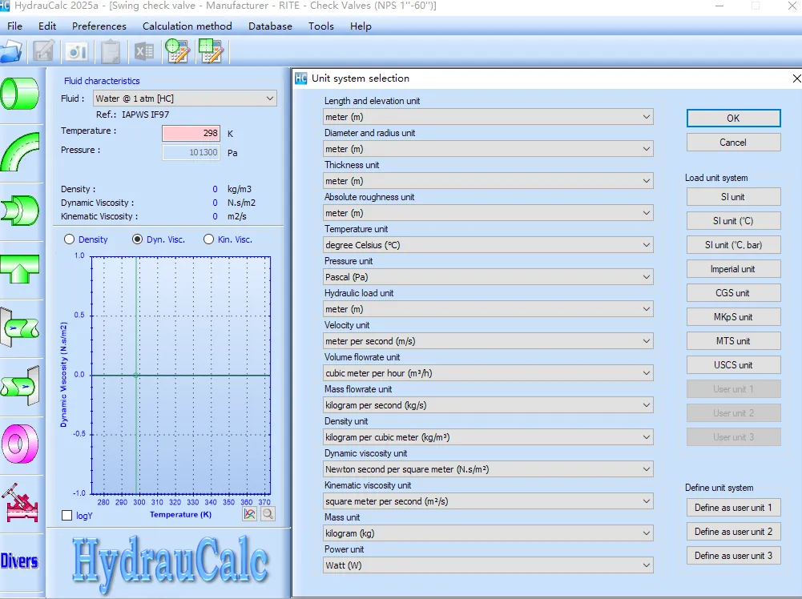This screenshot has height=599, width=802.
Task: Select the green pipe contraction component icon
Action: 19,210
